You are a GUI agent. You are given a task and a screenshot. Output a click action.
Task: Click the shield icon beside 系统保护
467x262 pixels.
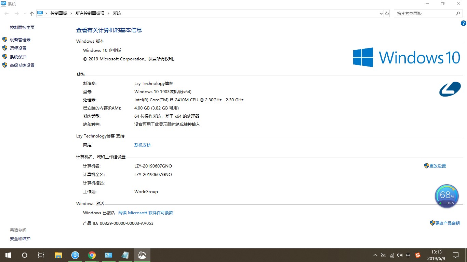tap(5, 57)
